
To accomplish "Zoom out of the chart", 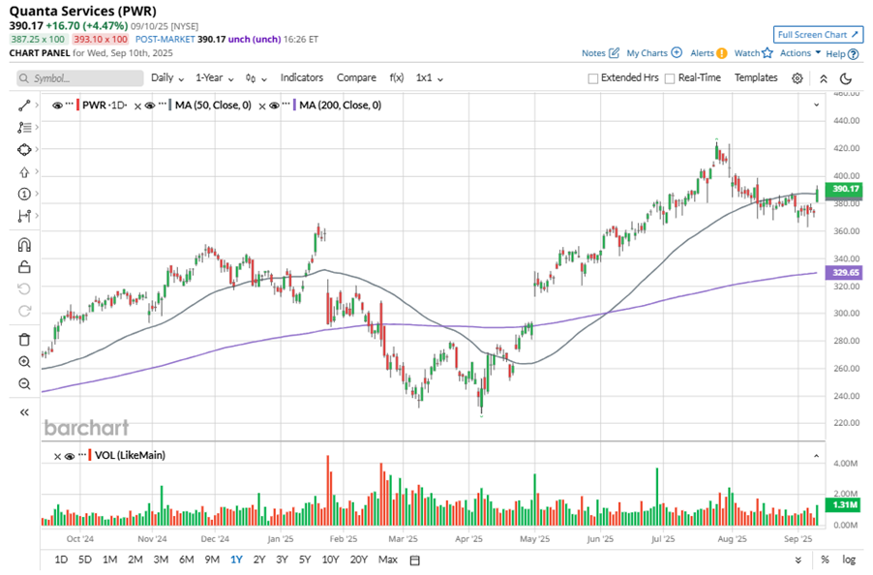I will click(24, 384).
